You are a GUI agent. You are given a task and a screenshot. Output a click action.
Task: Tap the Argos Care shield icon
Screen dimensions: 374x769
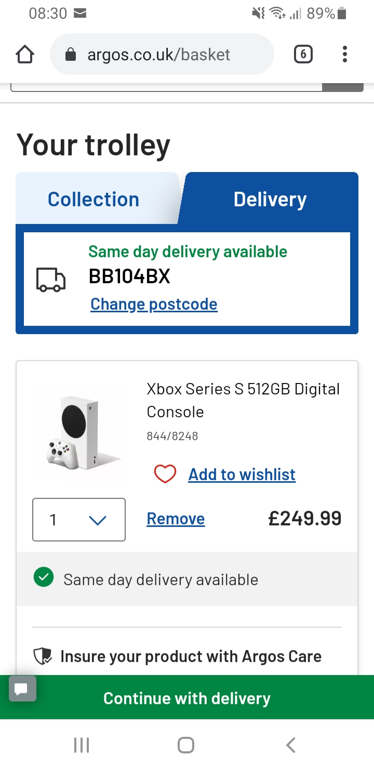pyautogui.click(x=42, y=657)
